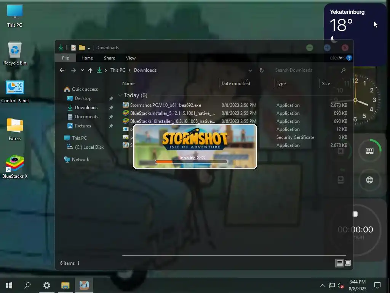Go back in Explorer navigation
This screenshot has width=390, height=293.
(x=62, y=70)
